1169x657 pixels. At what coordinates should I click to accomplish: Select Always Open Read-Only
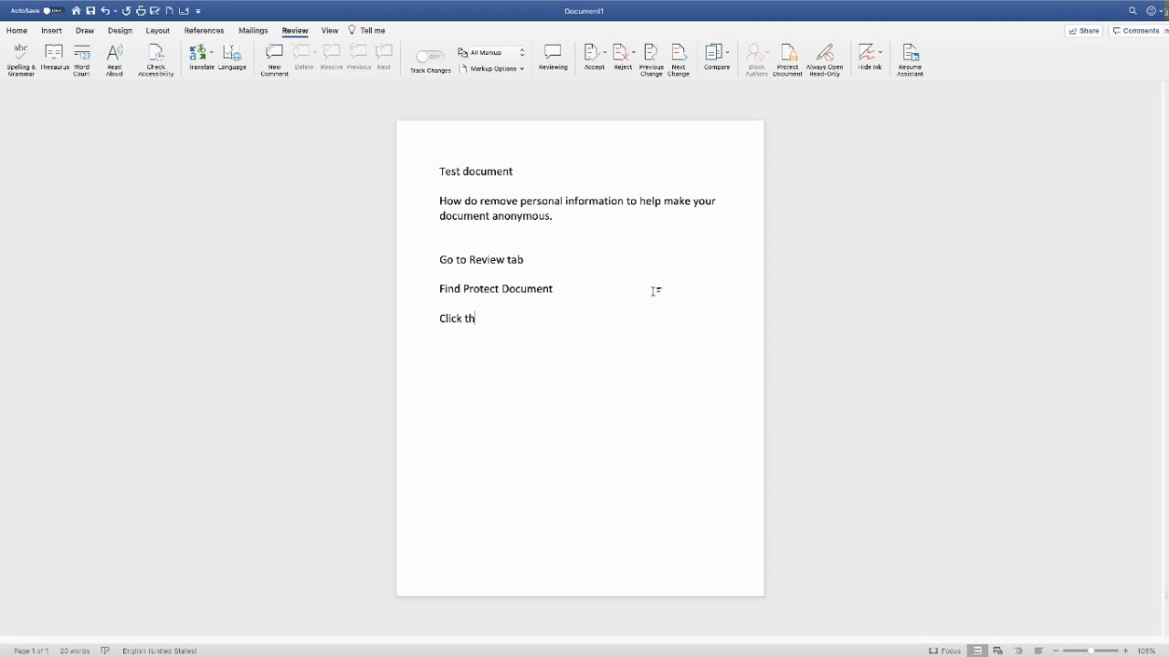pyautogui.click(x=825, y=59)
